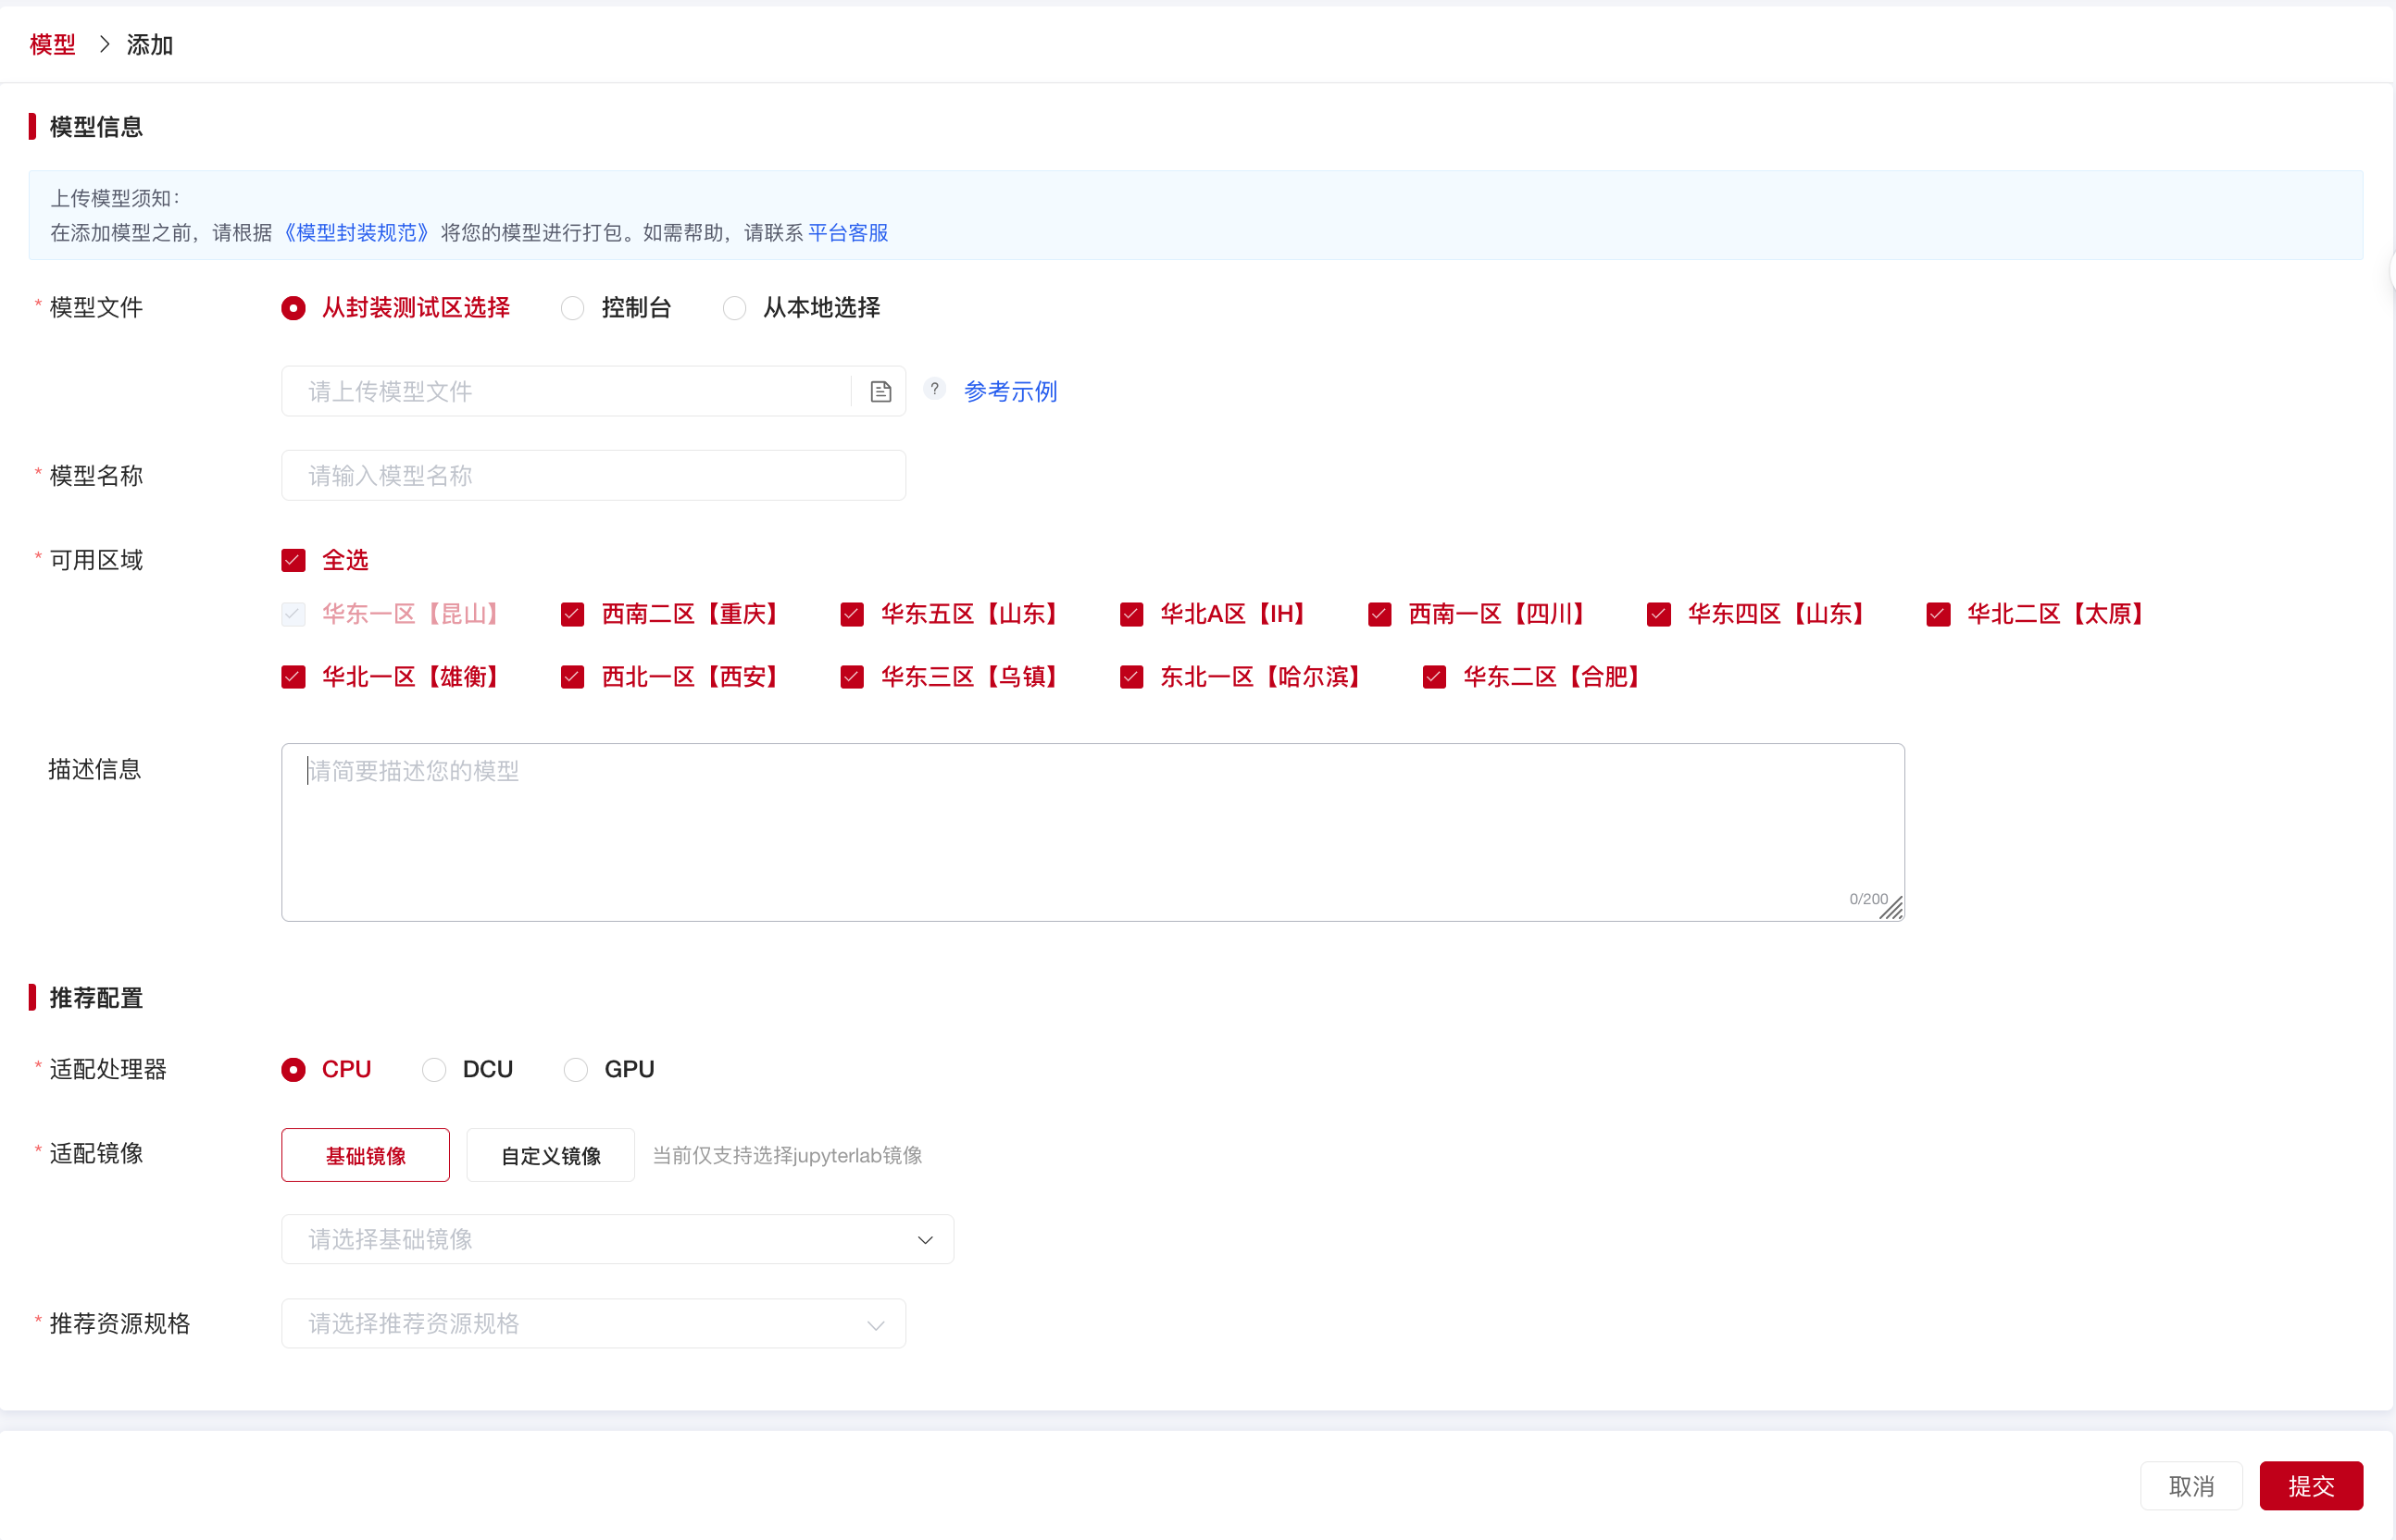Image resolution: width=2396 pixels, height=1540 pixels.
Task: Open the 《模型封装规范》 link
Action: [x=356, y=232]
